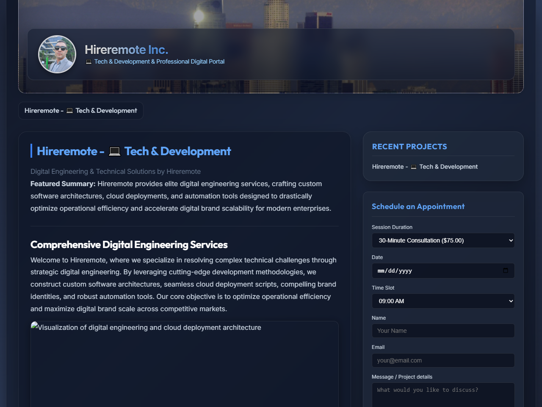
Task: Click the 'Time Slot' field label
Action: [383, 288]
